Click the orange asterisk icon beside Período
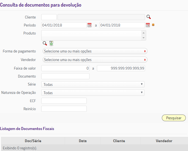Viewport: 188px width, 151px height. (x=153, y=25)
